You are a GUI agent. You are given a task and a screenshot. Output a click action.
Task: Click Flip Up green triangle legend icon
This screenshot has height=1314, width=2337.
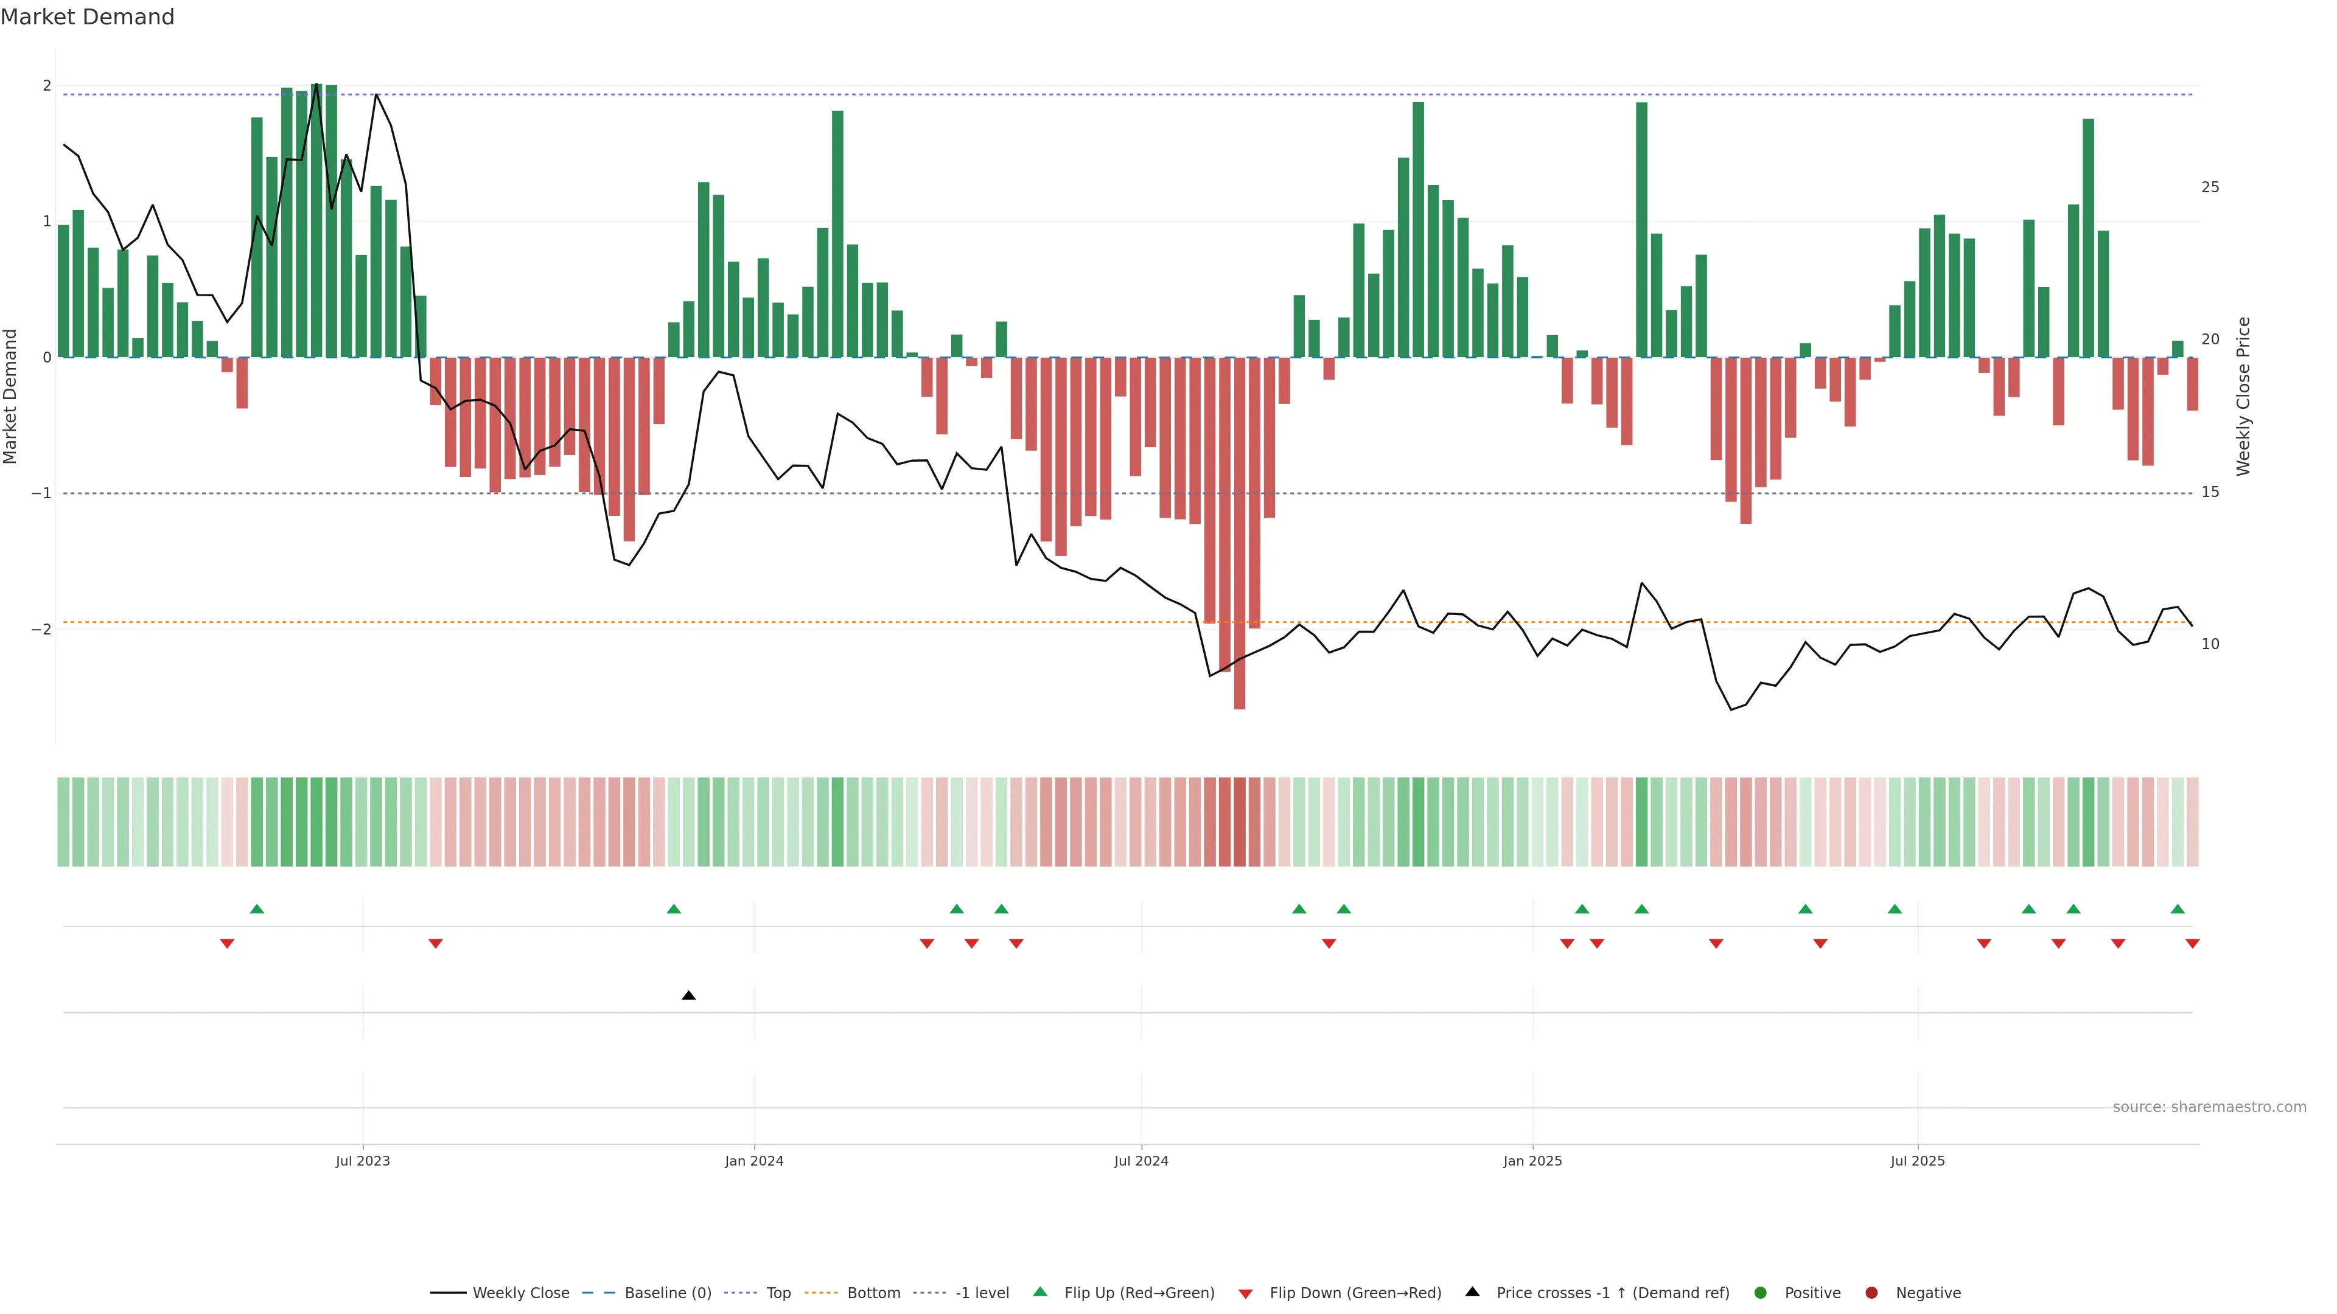click(1041, 1292)
